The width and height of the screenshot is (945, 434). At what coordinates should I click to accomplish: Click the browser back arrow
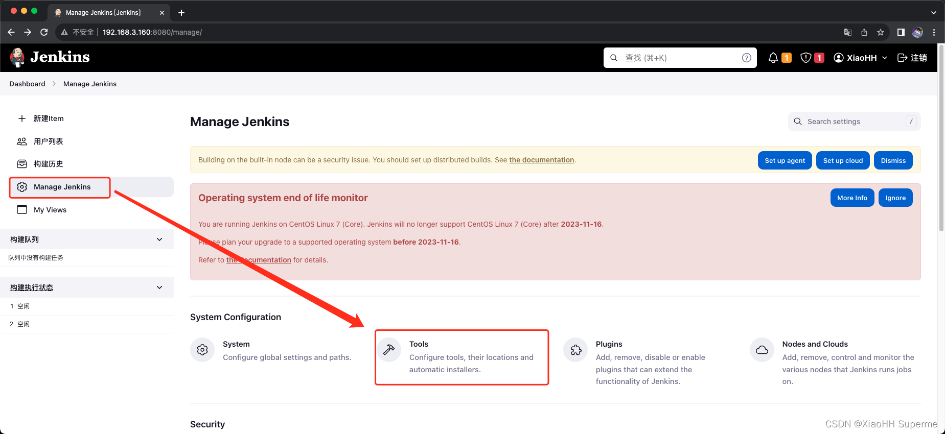click(11, 32)
